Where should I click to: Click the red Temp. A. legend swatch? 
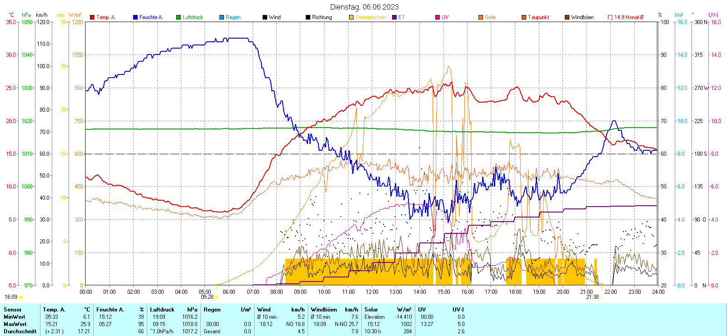[92, 17]
